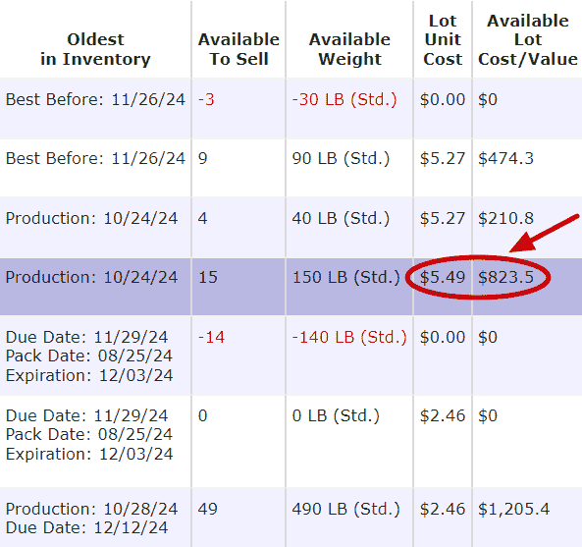Click the -140 LB (Std.) weight cell
582x547 pixels.
tap(349, 338)
